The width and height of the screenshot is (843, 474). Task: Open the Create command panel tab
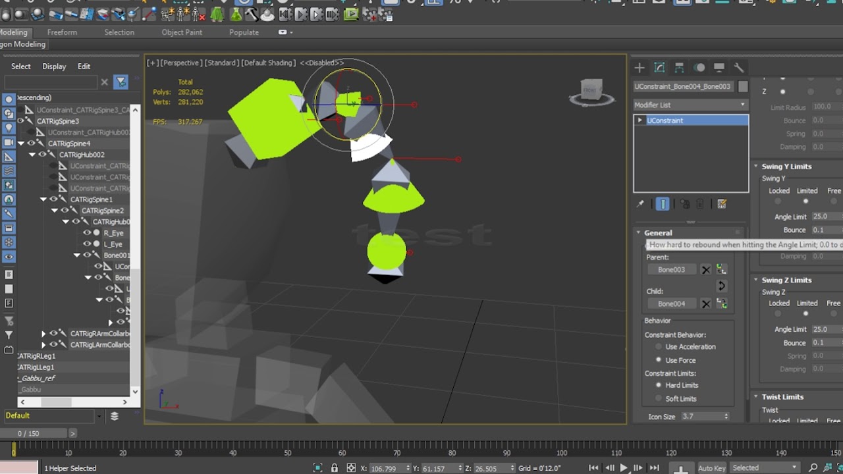[639, 68]
